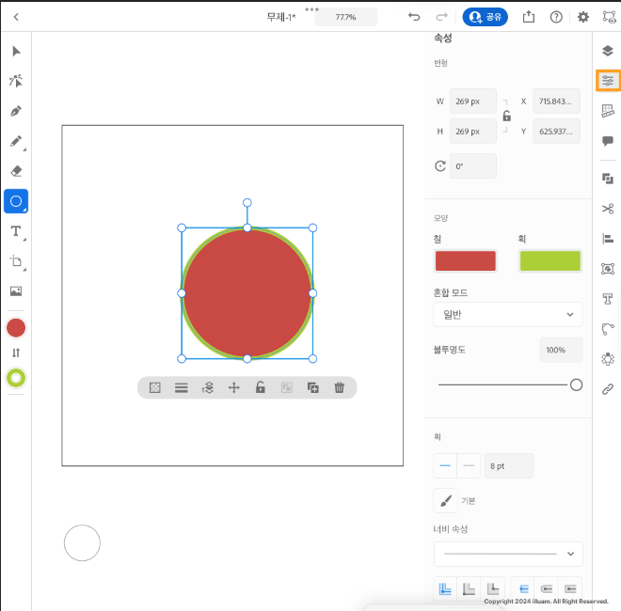Viewport: 621px width, 611px height.
Task: Select the Place Image tool
Action: [x=16, y=291]
